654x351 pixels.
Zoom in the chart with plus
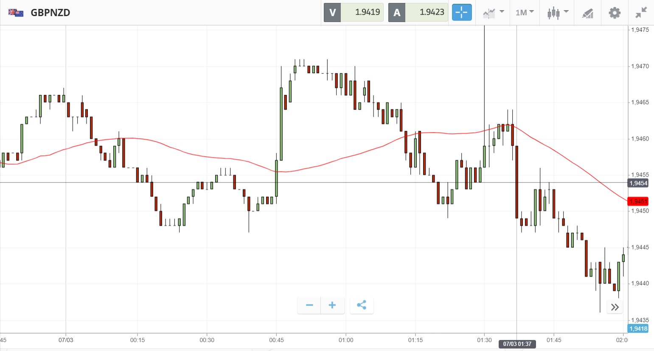tap(332, 305)
